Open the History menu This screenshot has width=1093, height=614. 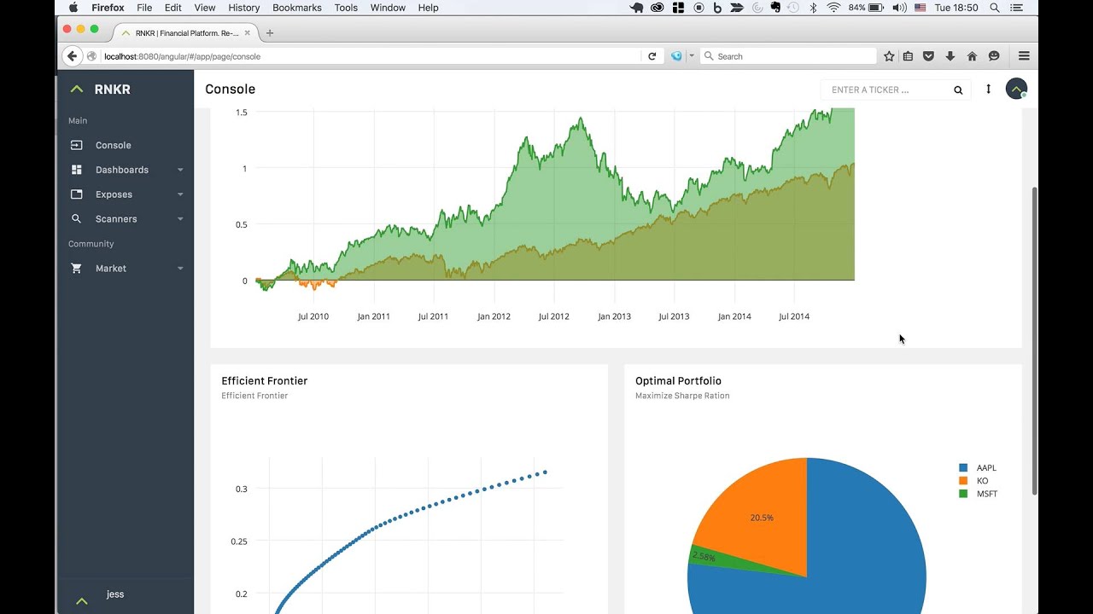244,8
